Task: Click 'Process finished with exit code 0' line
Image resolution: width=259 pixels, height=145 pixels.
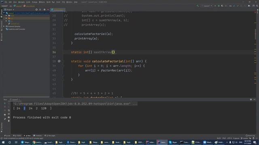Action: coord(42,117)
